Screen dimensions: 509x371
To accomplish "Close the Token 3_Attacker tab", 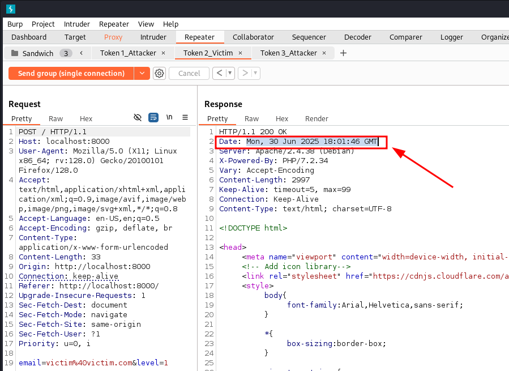I will [x=324, y=53].
